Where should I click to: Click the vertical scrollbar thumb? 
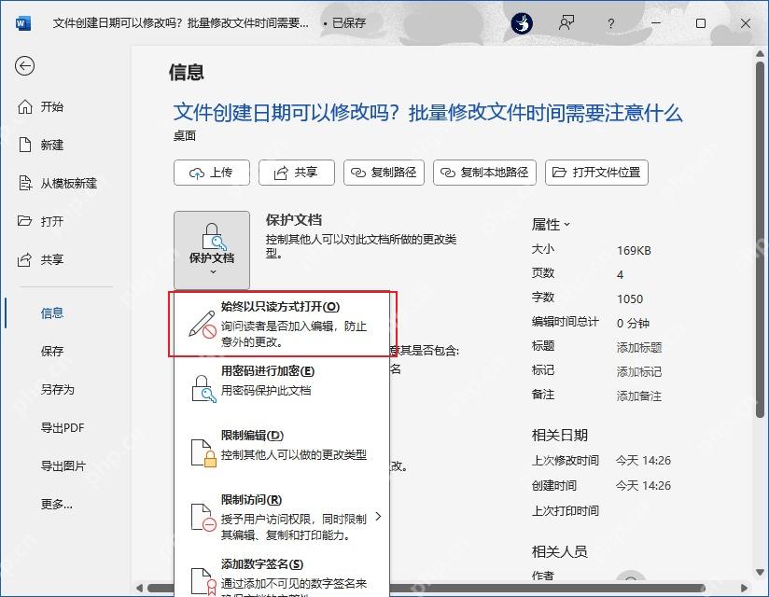click(x=760, y=239)
